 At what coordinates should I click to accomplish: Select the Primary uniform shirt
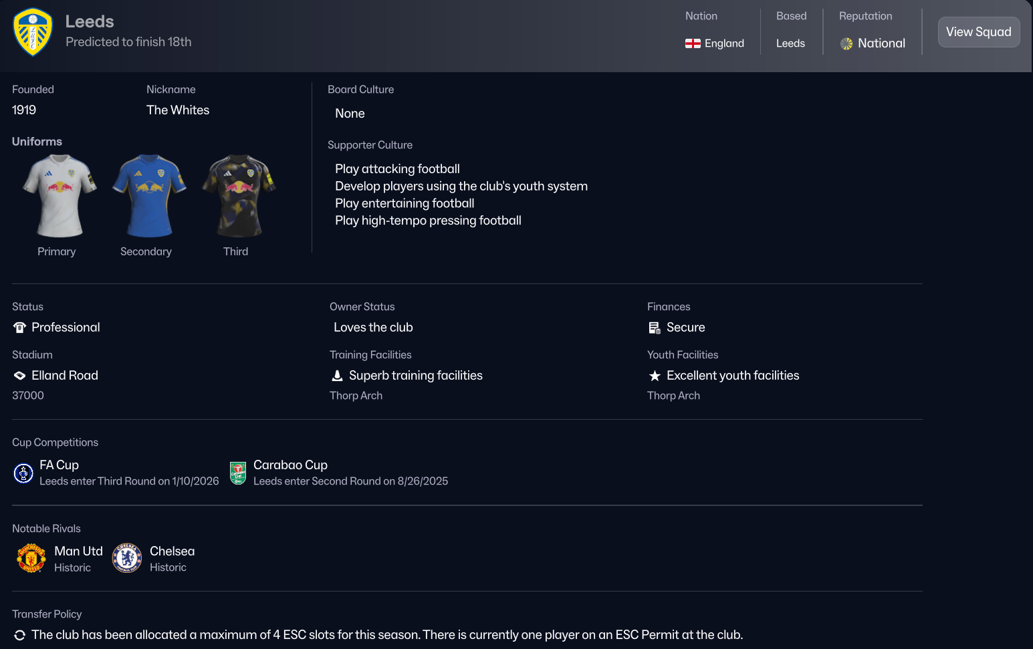(60, 196)
